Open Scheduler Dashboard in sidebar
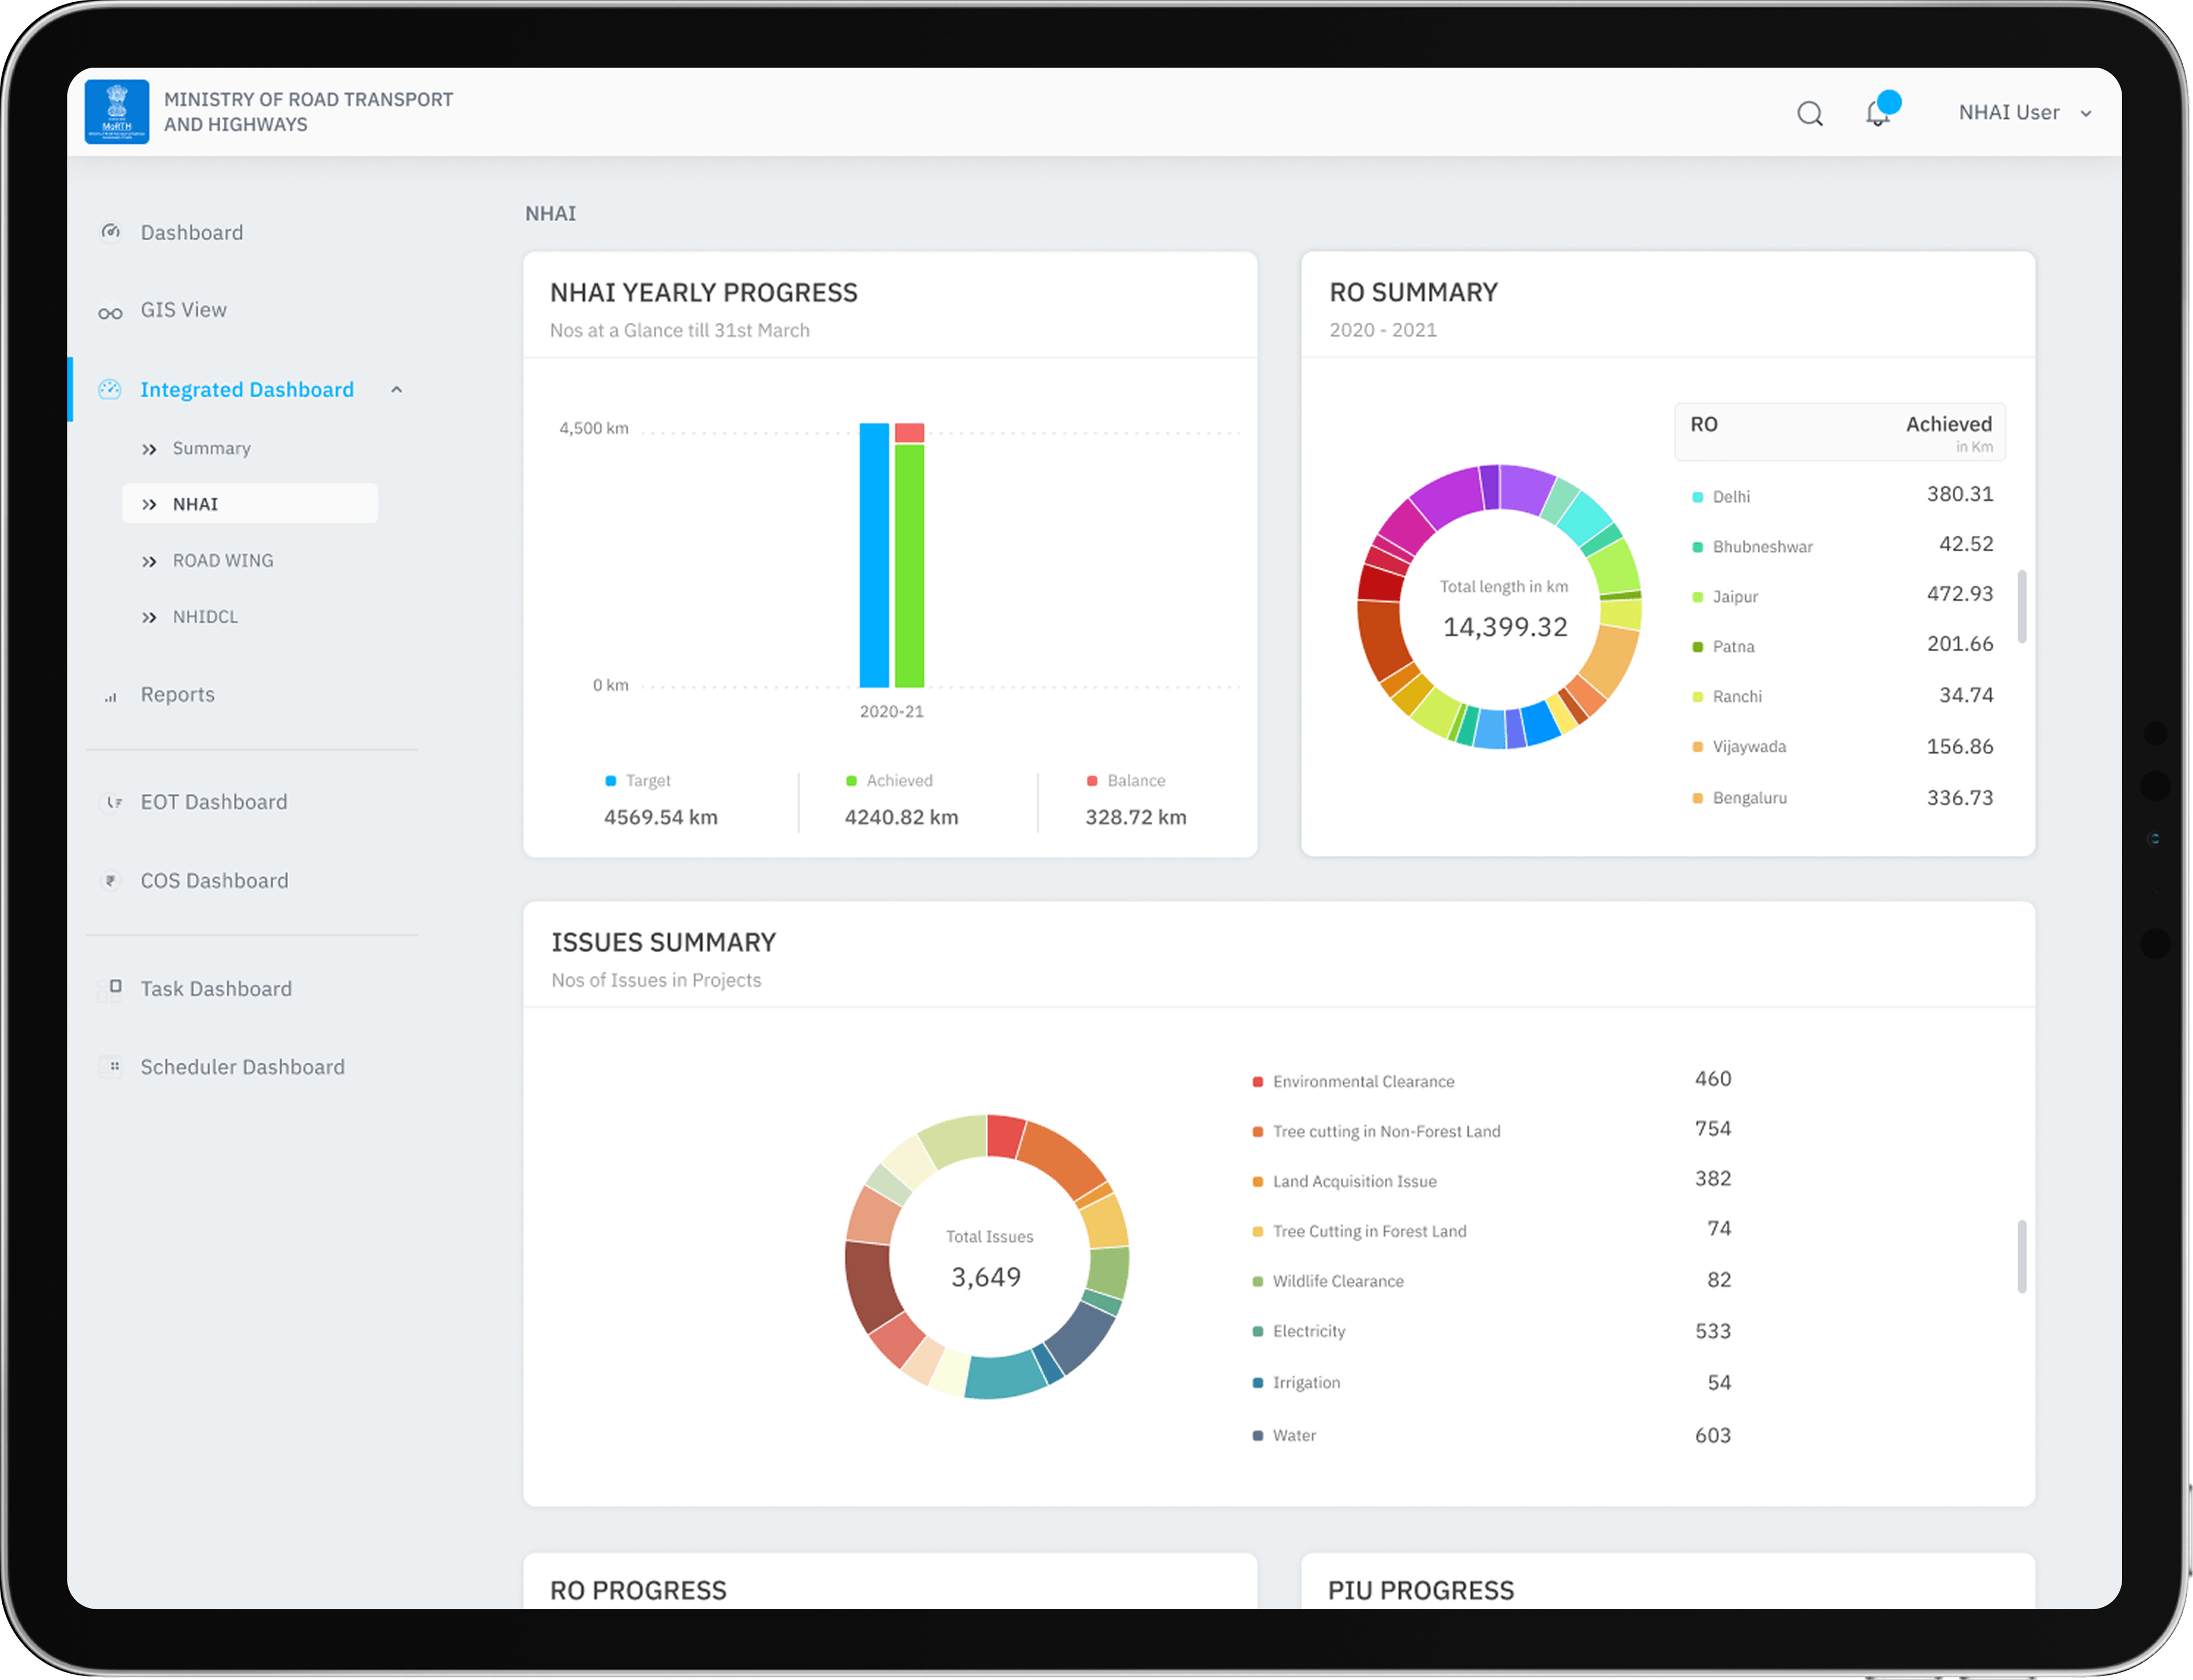The height and width of the screenshot is (1680, 2193). point(243,1067)
